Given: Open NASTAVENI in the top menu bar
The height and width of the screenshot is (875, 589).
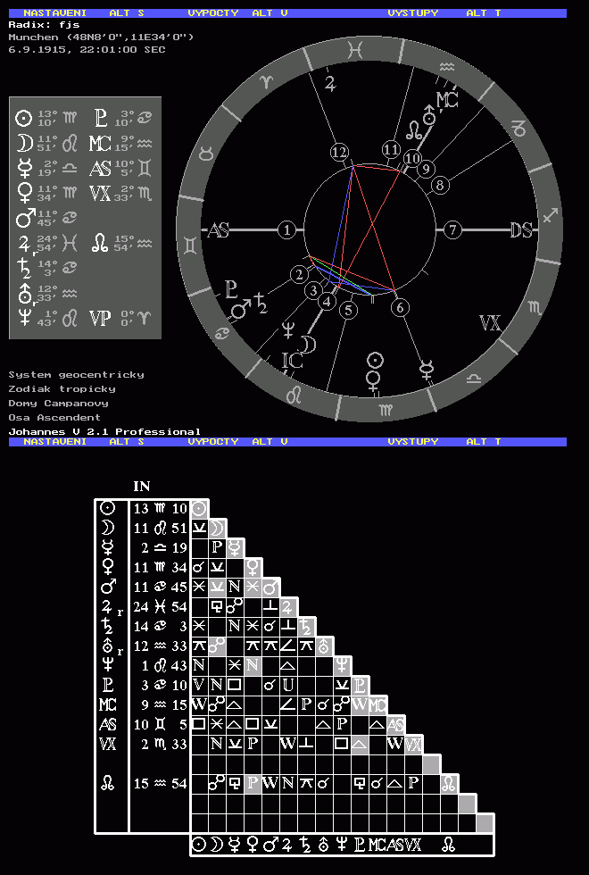Looking at the screenshot, I should [x=54, y=13].
